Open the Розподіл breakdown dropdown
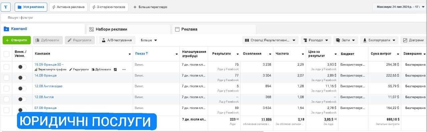 (316, 40)
